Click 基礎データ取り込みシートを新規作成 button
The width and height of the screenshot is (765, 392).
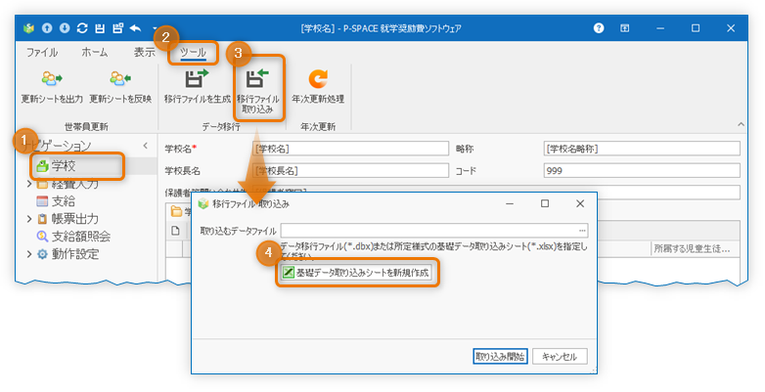click(357, 273)
